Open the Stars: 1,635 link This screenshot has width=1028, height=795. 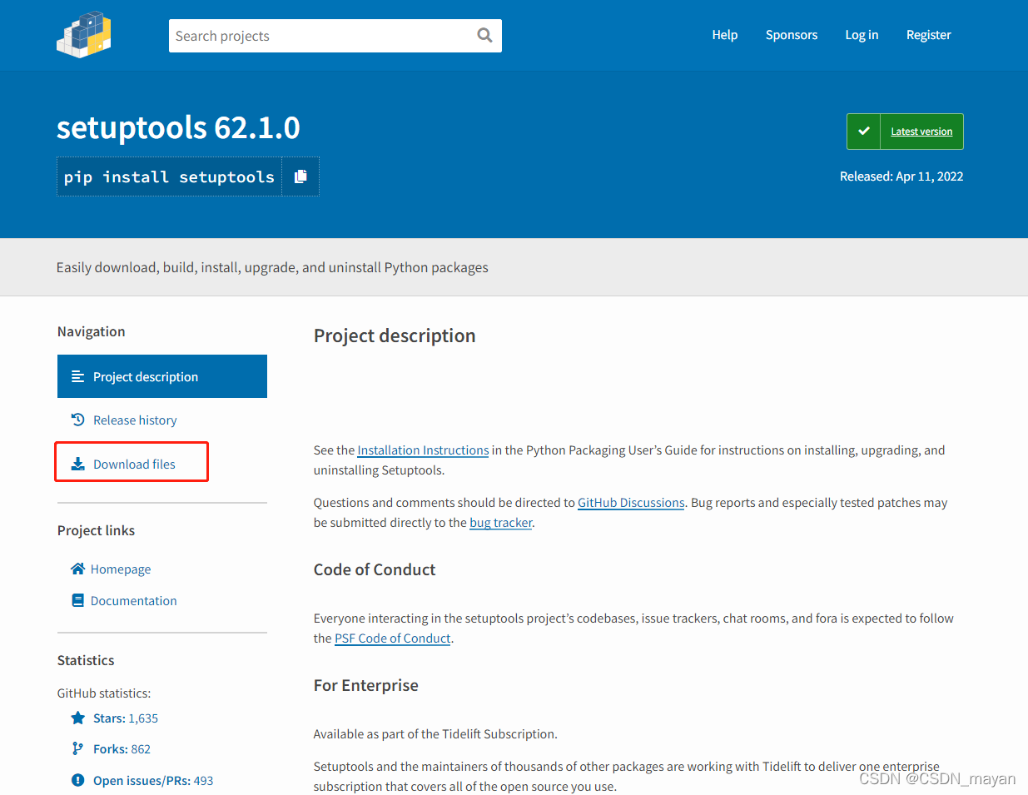tap(126, 718)
